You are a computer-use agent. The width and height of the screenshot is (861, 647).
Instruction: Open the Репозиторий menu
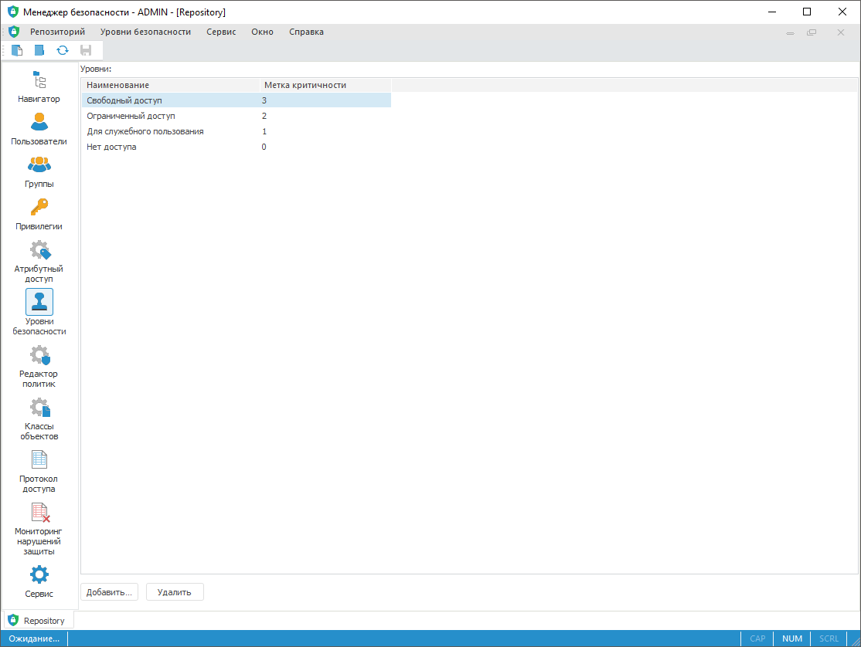click(58, 32)
